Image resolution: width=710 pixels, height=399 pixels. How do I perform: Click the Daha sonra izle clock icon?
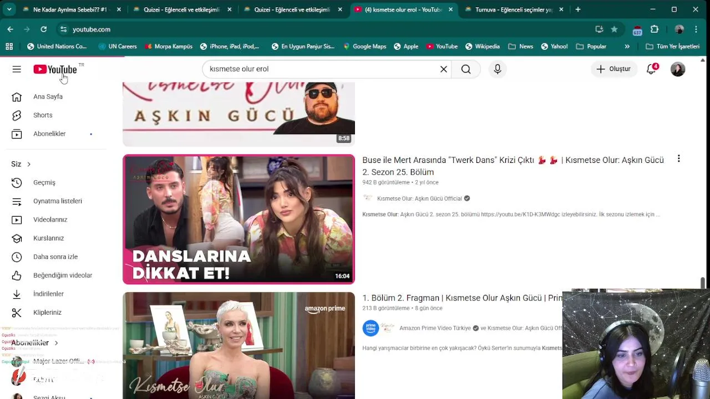point(17,257)
